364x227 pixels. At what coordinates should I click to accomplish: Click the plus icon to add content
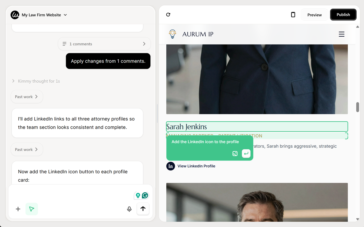click(18, 209)
